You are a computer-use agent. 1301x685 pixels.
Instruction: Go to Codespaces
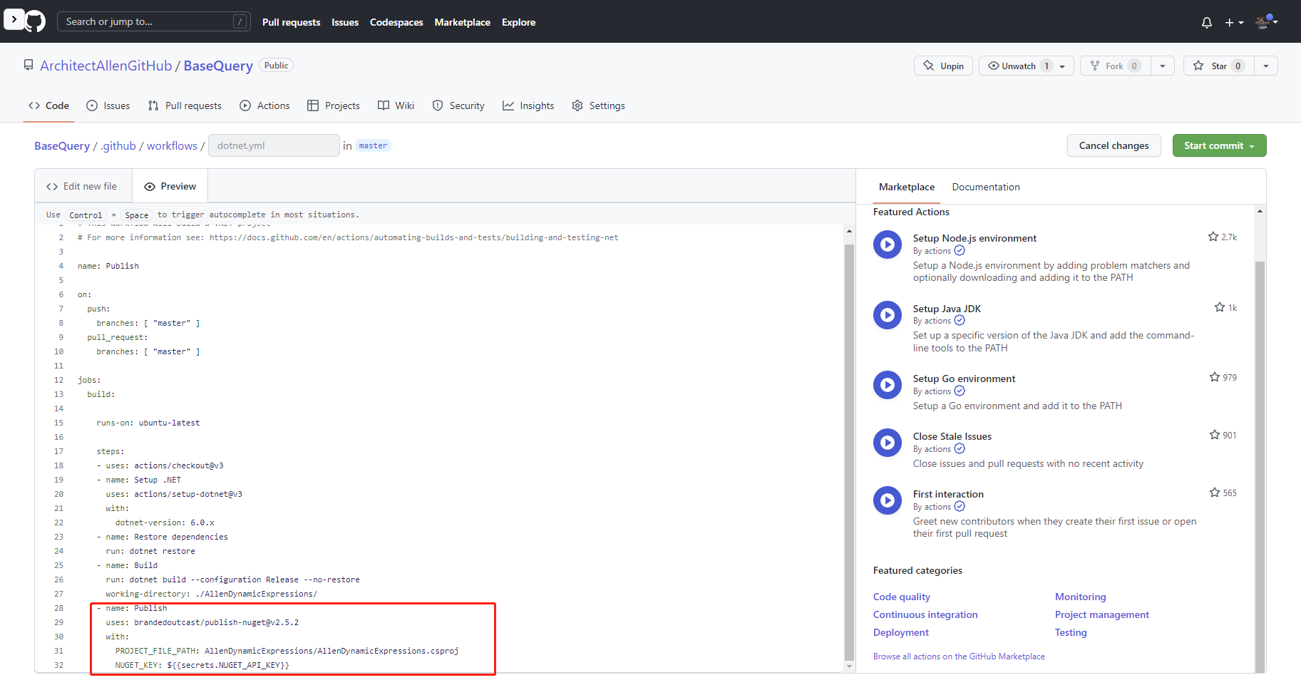[396, 22]
